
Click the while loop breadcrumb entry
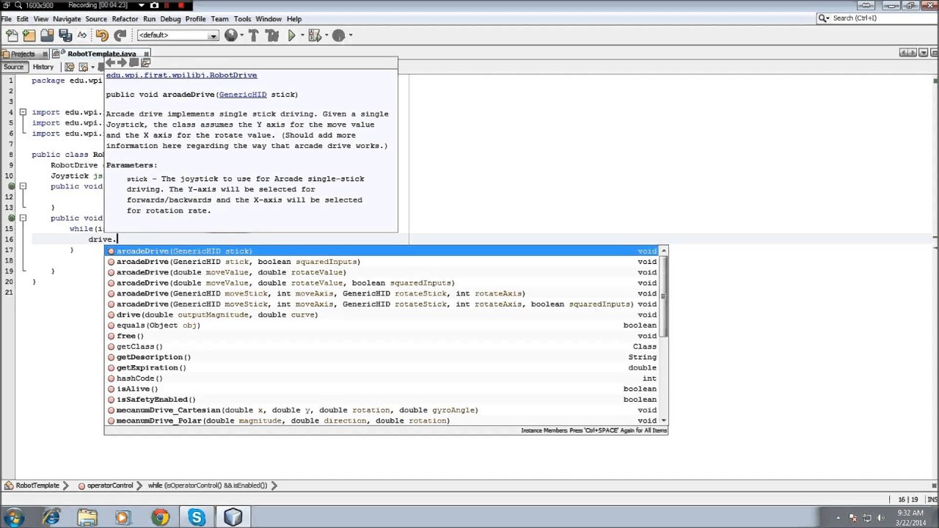click(208, 485)
